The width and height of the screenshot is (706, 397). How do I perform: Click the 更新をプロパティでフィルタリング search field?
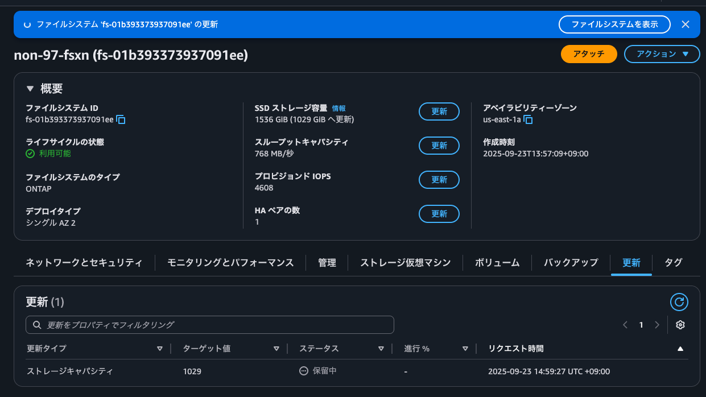coord(210,325)
